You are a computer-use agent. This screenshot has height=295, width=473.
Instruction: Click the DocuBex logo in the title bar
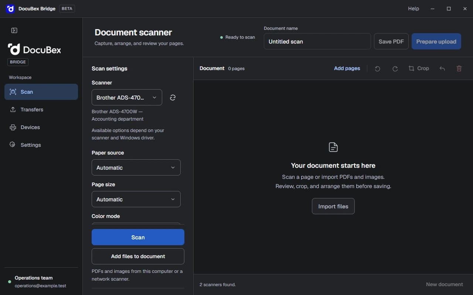10,9
